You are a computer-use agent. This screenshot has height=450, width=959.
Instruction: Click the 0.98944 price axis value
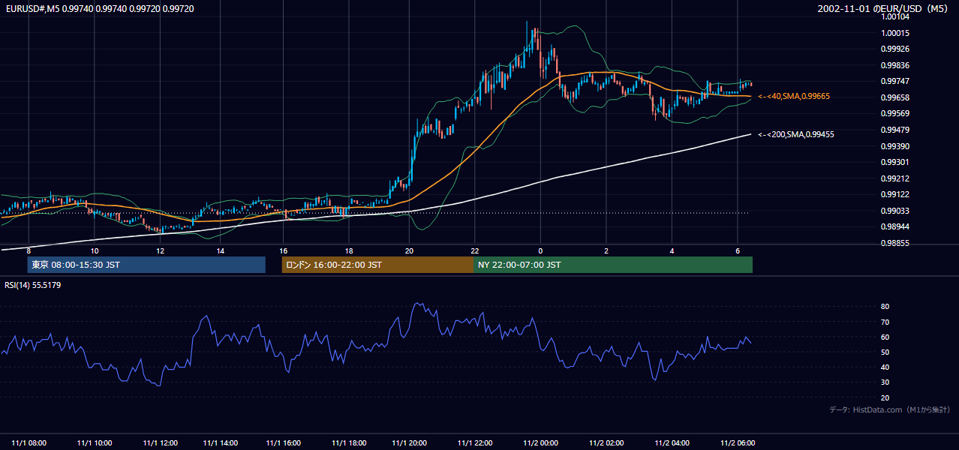click(896, 226)
